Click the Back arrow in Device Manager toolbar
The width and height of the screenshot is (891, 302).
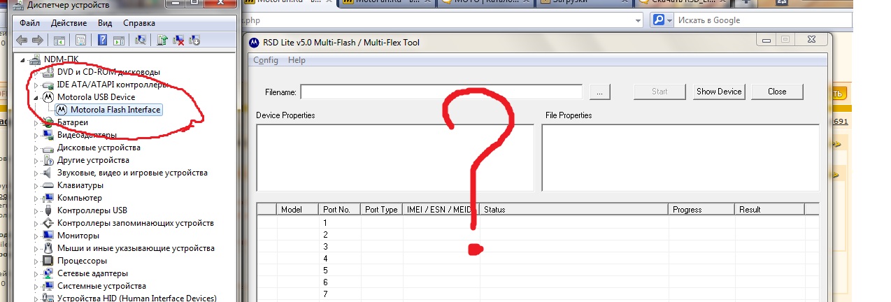pos(22,40)
